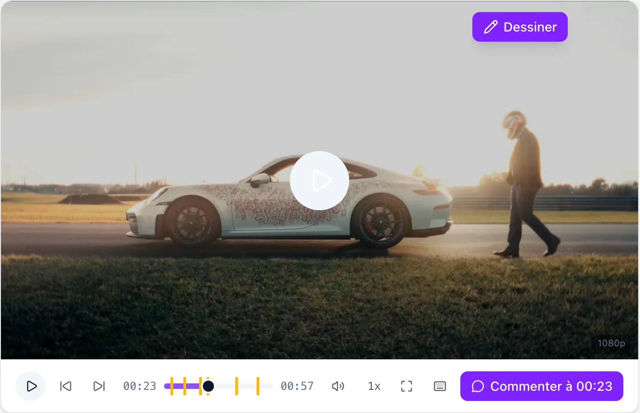
Task: Jump to the first yellow comment marker
Action: tap(172, 386)
